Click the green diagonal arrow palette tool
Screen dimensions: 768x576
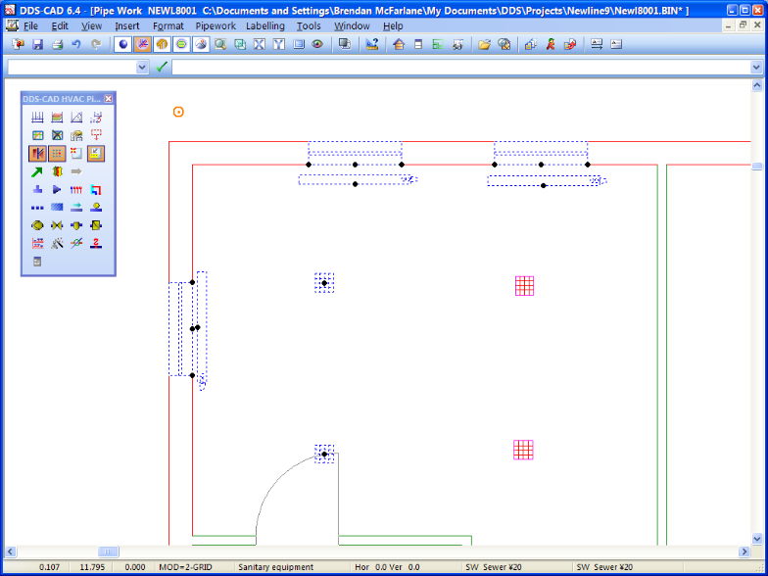[37, 172]
